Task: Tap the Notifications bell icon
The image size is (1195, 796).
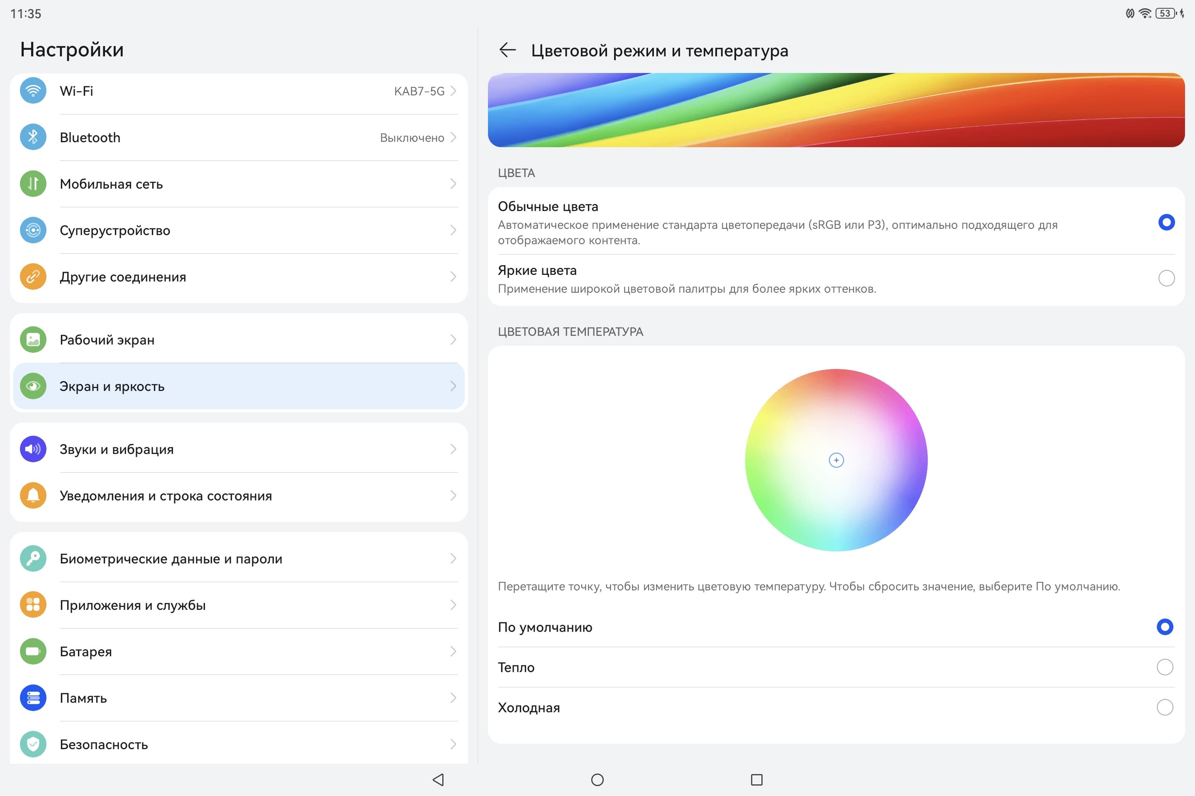Action: point(33,495)
